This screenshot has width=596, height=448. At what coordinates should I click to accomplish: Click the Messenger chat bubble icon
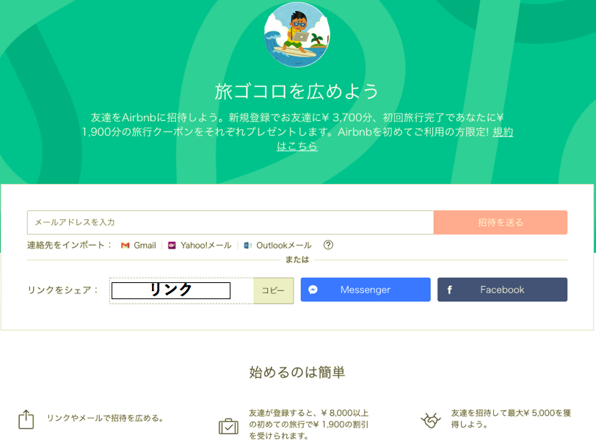313,290
